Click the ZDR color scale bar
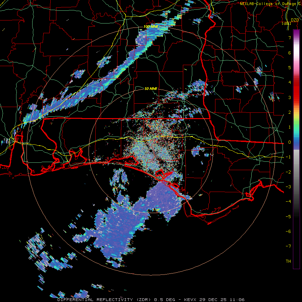302x302 pixels. (x=296, y=149)
